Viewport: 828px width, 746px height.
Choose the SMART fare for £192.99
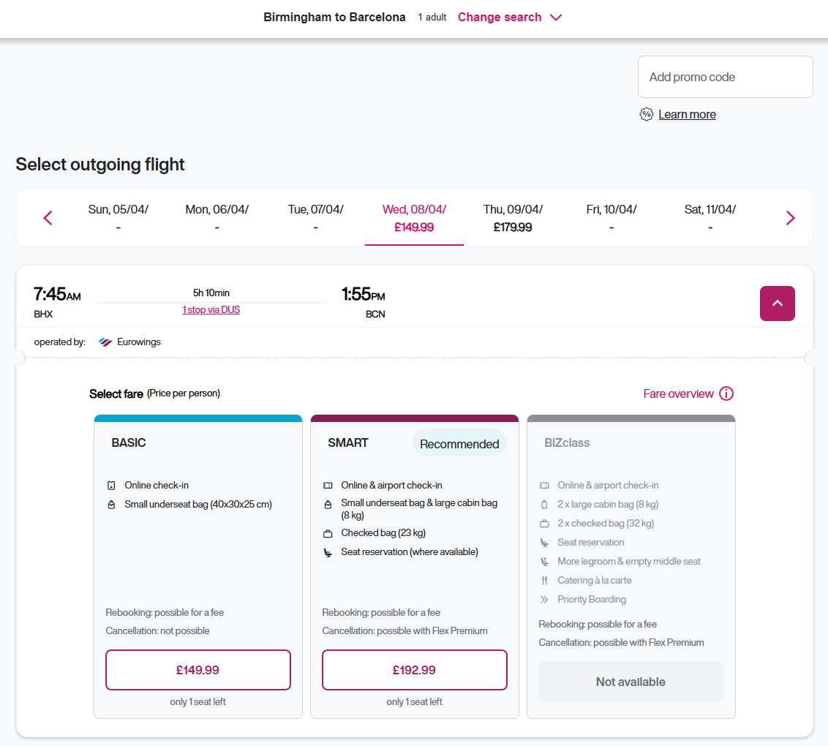pos(414,669)
